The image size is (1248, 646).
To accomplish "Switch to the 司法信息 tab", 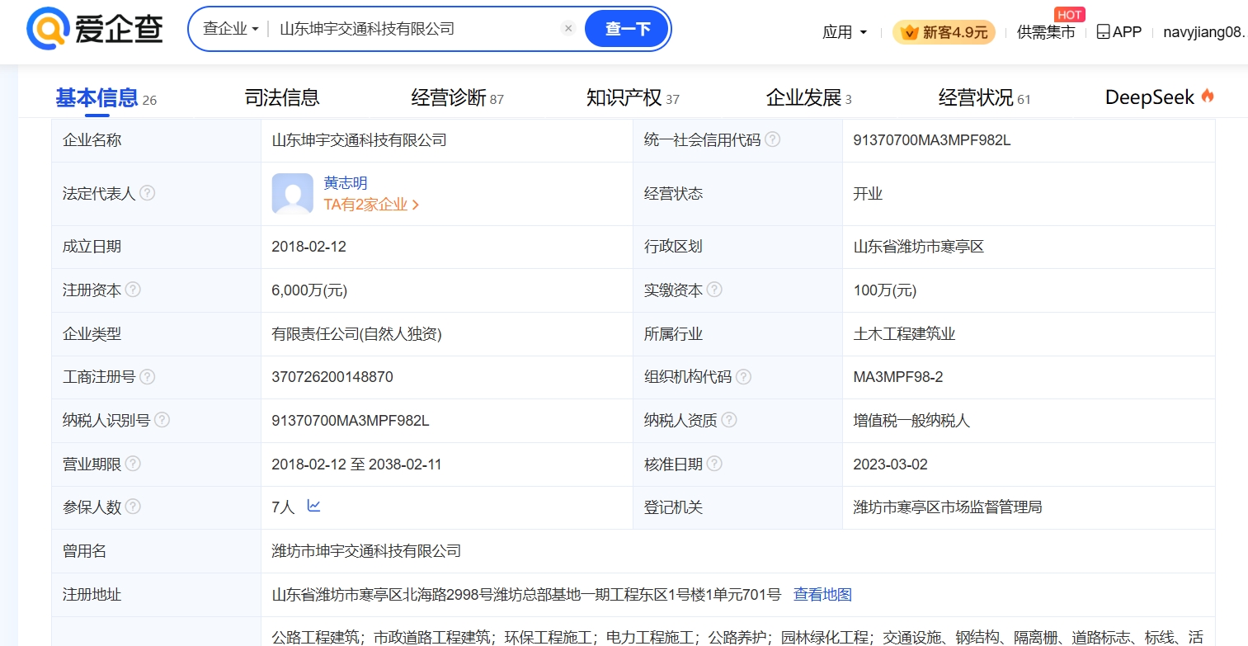I will tap(282, 98).
